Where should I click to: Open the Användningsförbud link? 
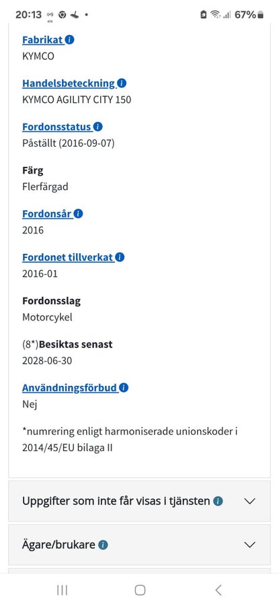point(70,388)
